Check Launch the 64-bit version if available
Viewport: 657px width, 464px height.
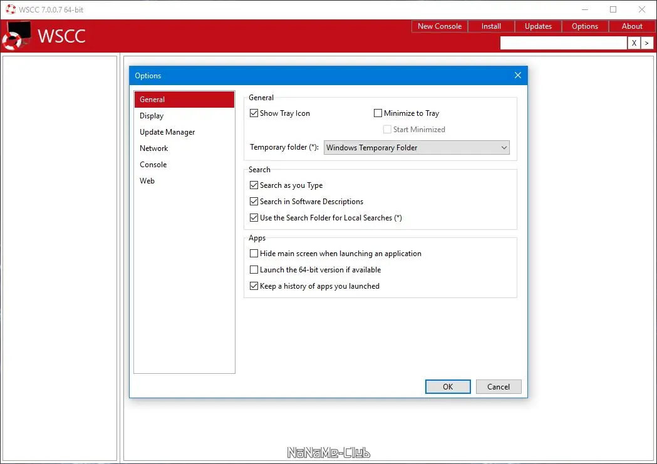tap(254, 269)
